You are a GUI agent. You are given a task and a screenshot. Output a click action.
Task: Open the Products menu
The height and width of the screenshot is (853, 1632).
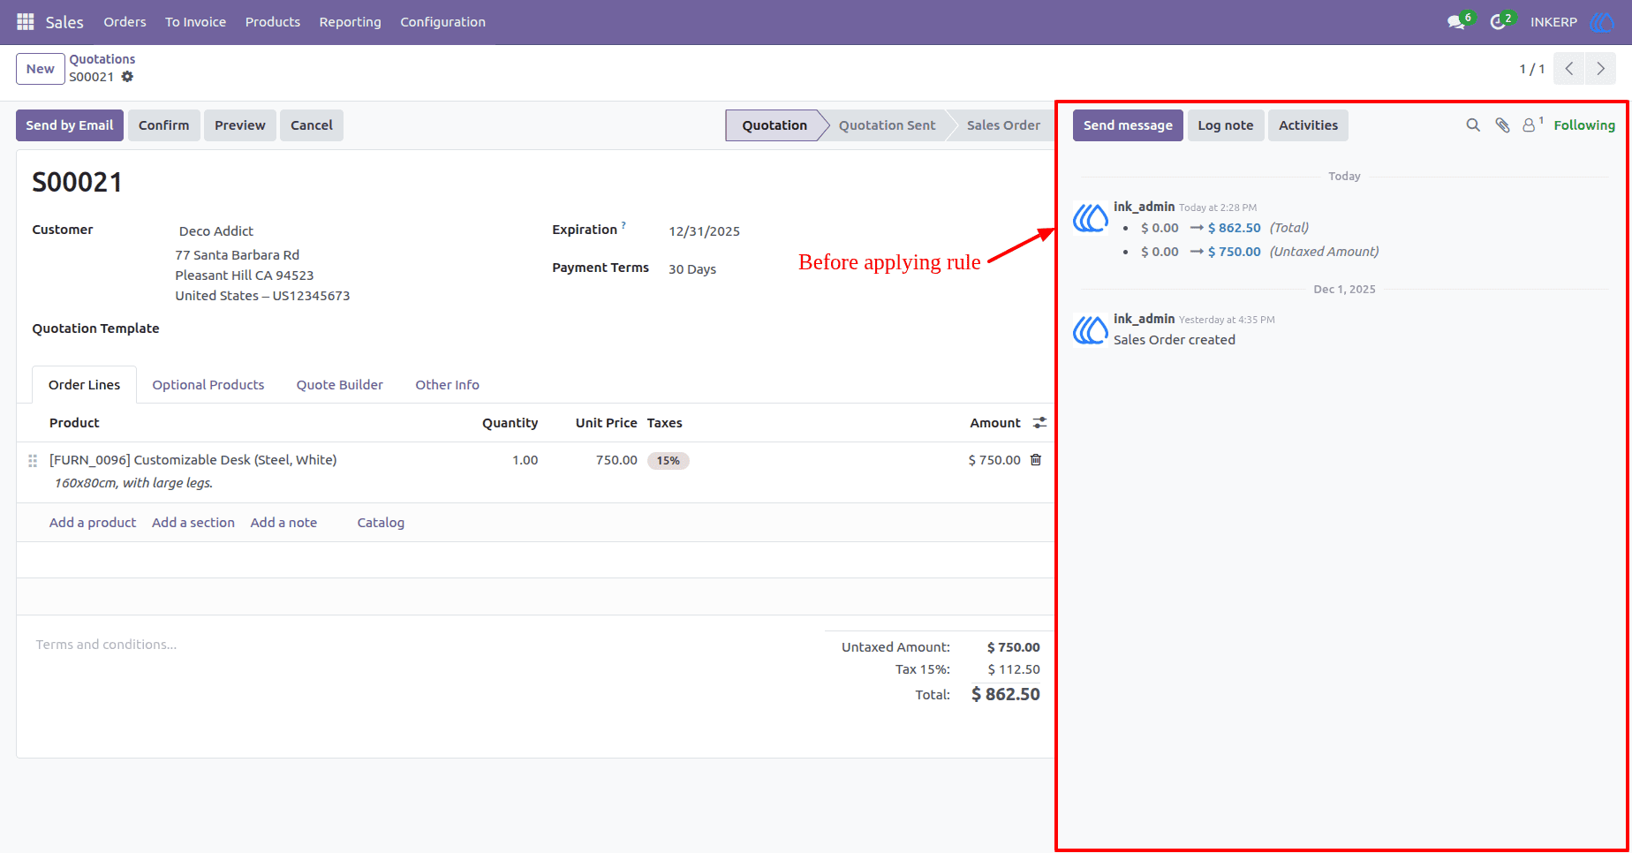(x=273, y=22)
